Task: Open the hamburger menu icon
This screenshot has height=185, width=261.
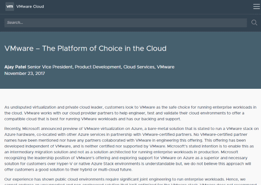Action: pyautogui.click(x=257, y=6)
